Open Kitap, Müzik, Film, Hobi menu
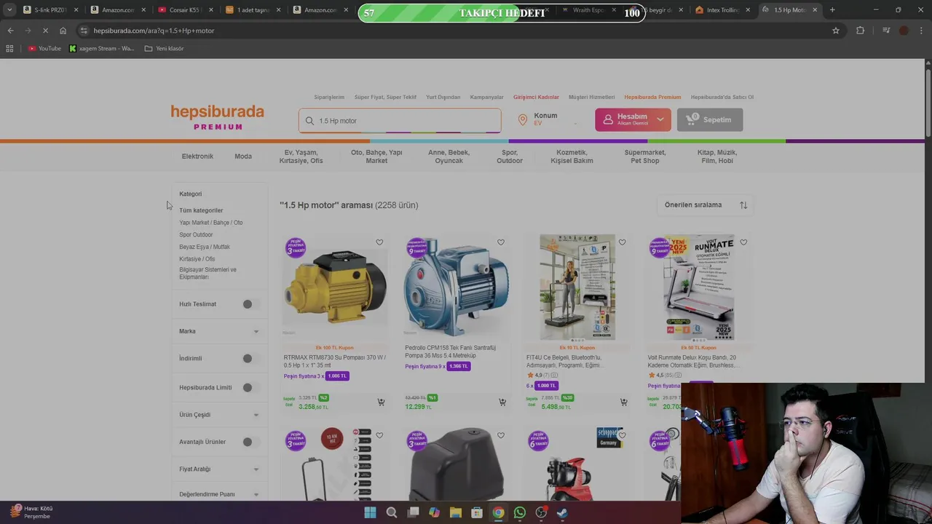 coord(717,156)
